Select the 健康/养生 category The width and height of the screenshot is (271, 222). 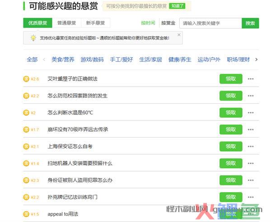[x=180, y=60]
